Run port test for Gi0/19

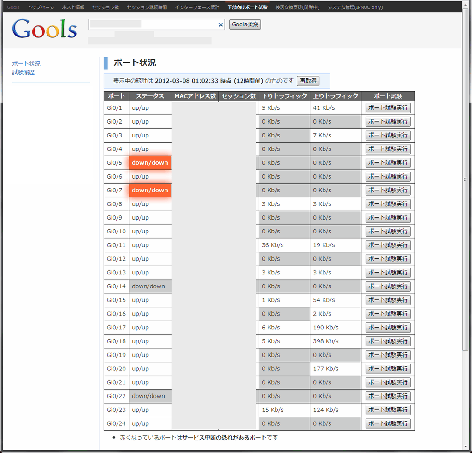coord(388,355)
